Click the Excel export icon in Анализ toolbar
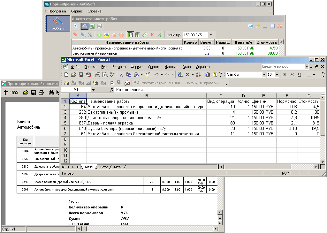Viewport: 327px width, 233px height. (92, 26)
